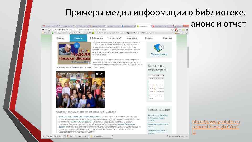Reload the page with the refresh icon
252x142 pixels.
(50, 30)
